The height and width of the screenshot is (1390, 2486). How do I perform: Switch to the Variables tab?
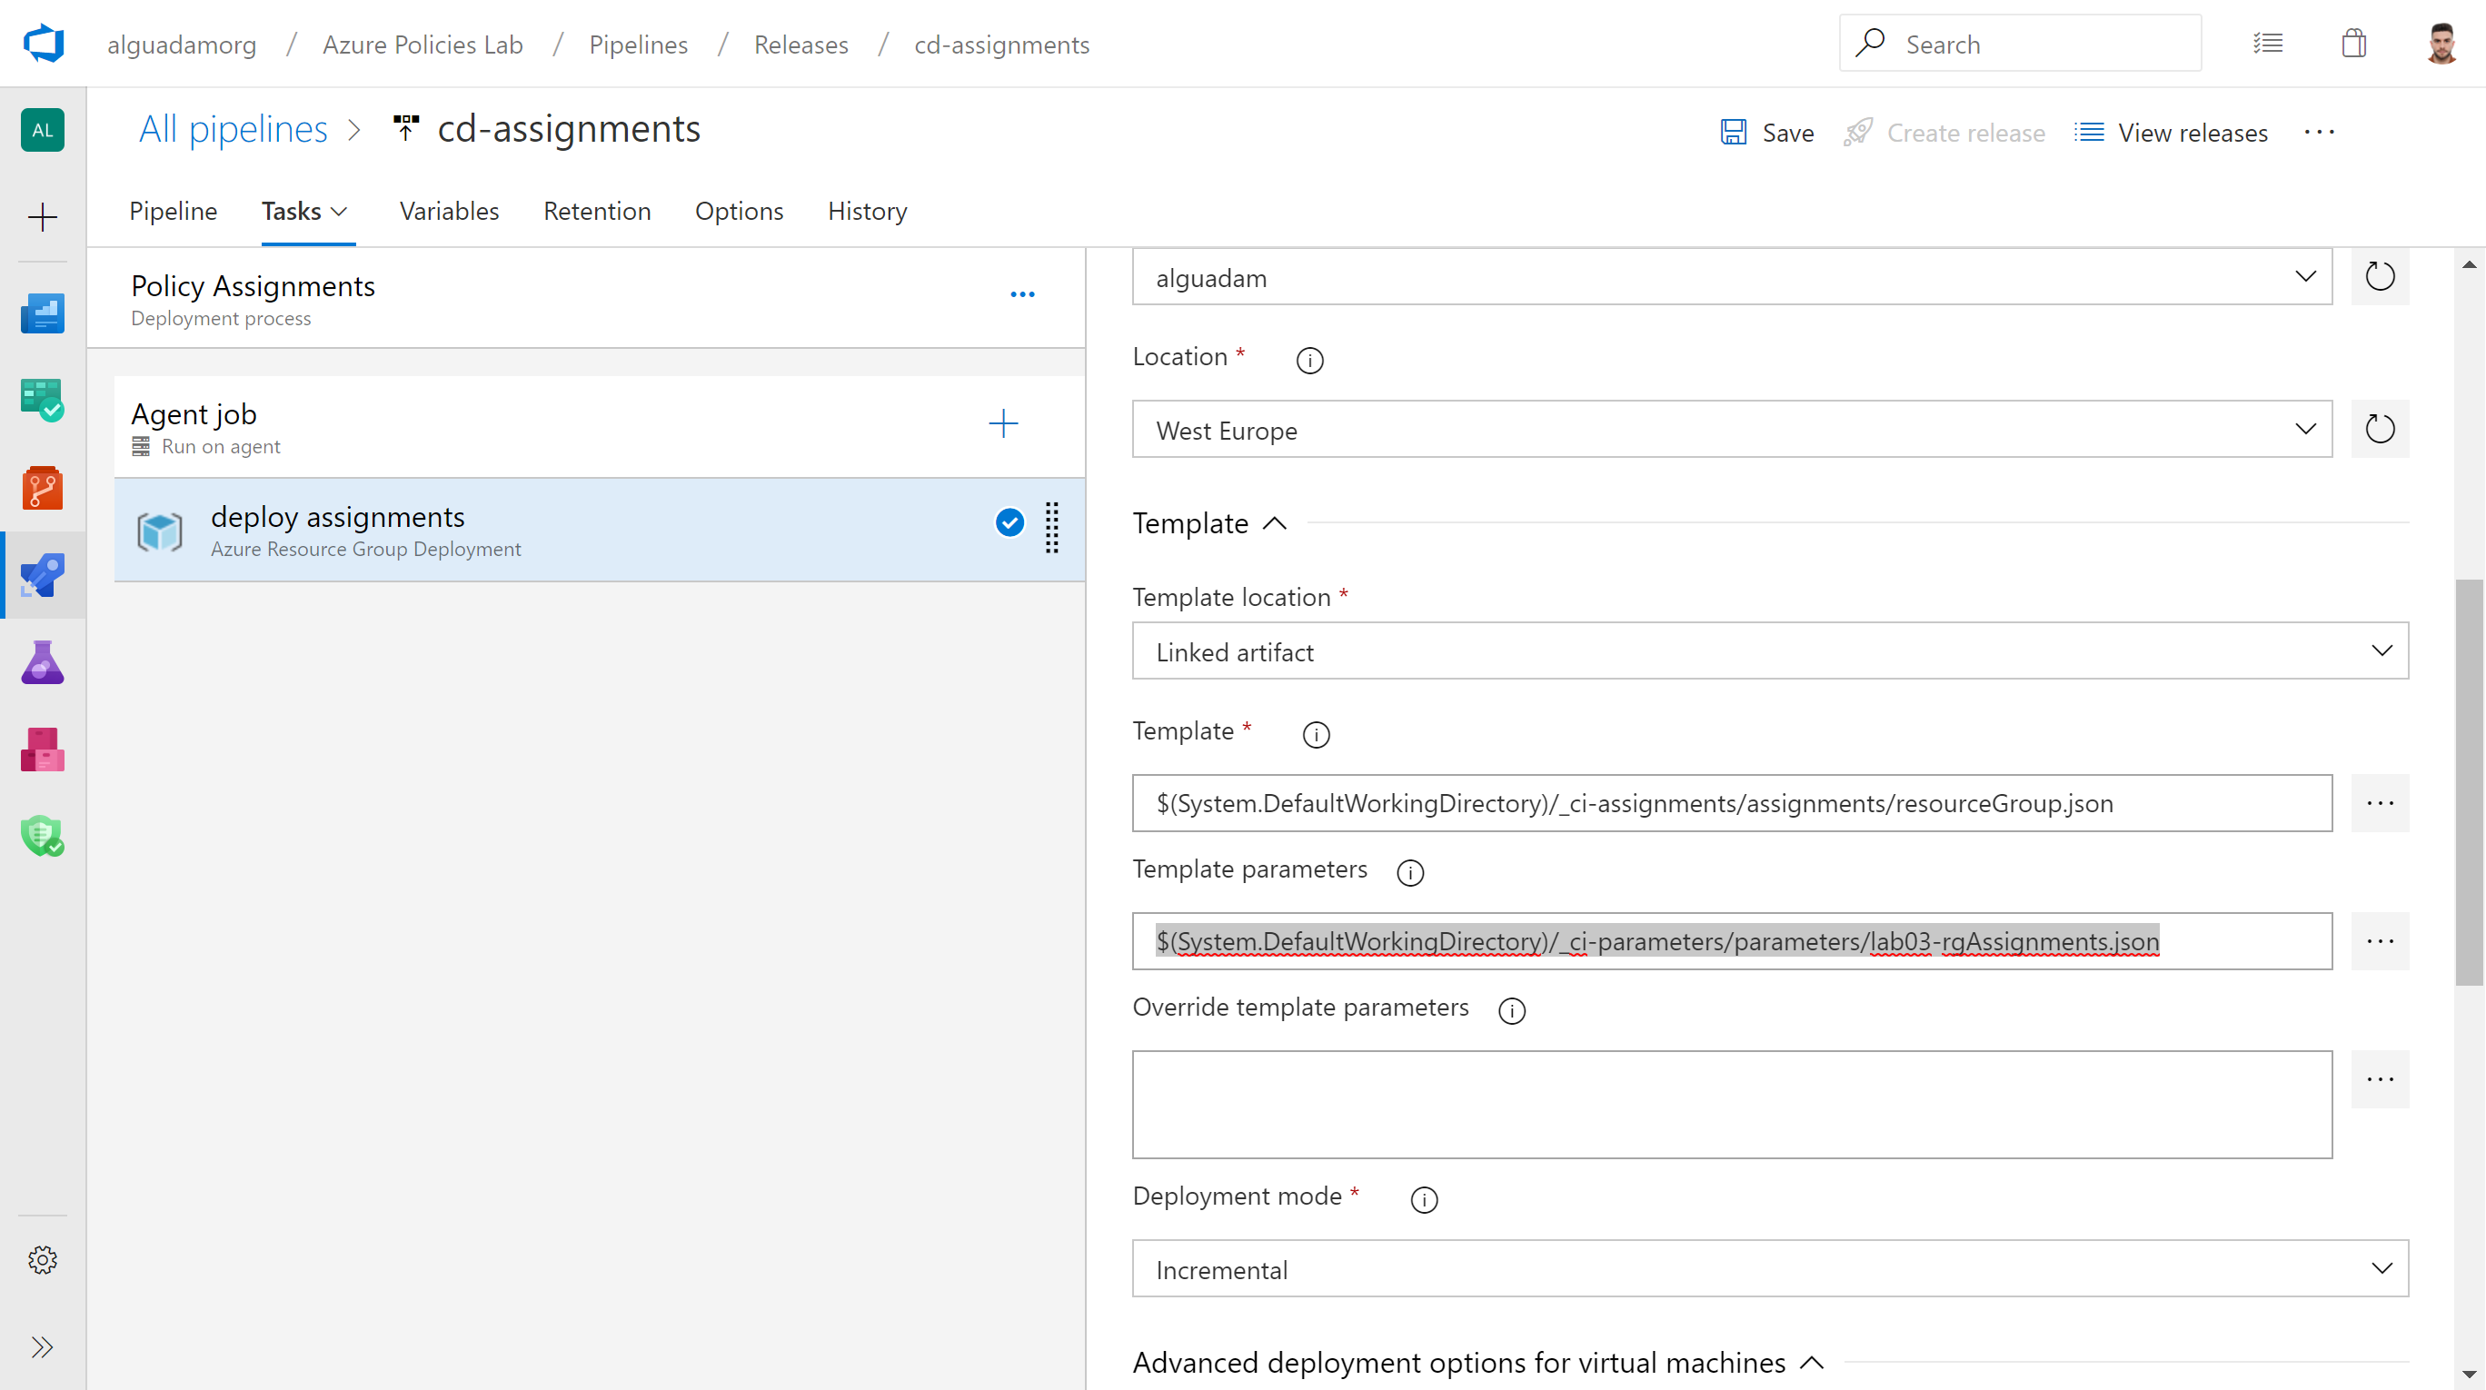(x=449, y=212)
